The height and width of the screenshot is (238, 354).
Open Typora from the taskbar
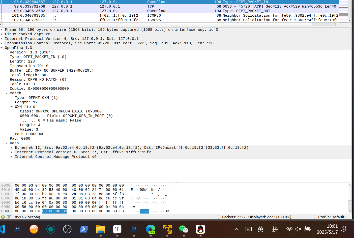pyautogui.click(x=117, y=229)
